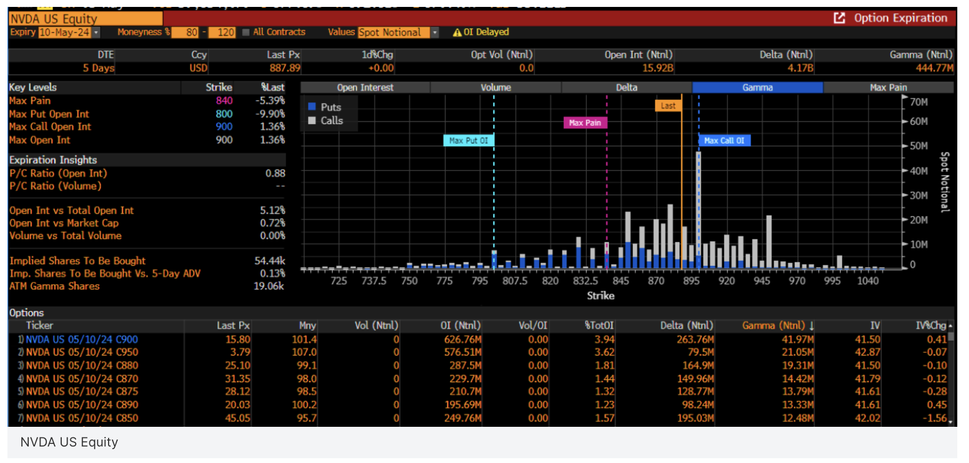Click the Max Pain chart marker label
The width and height of the screenshot is (969, 463).
(585, 123)
